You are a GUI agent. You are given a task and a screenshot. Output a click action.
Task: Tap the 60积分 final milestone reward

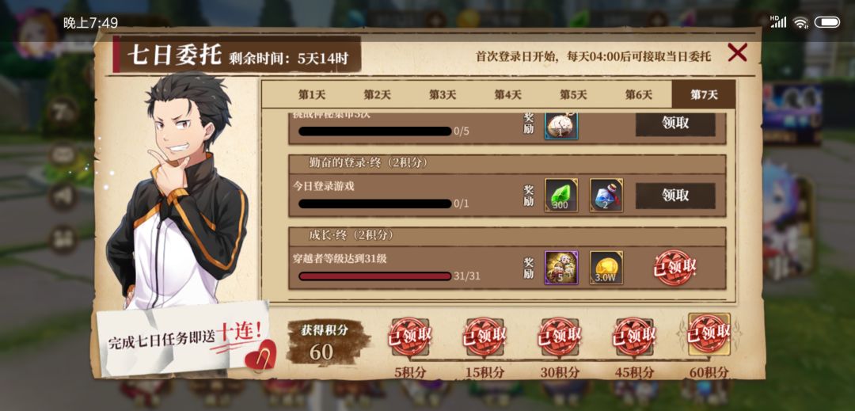(x=709, y=334)
